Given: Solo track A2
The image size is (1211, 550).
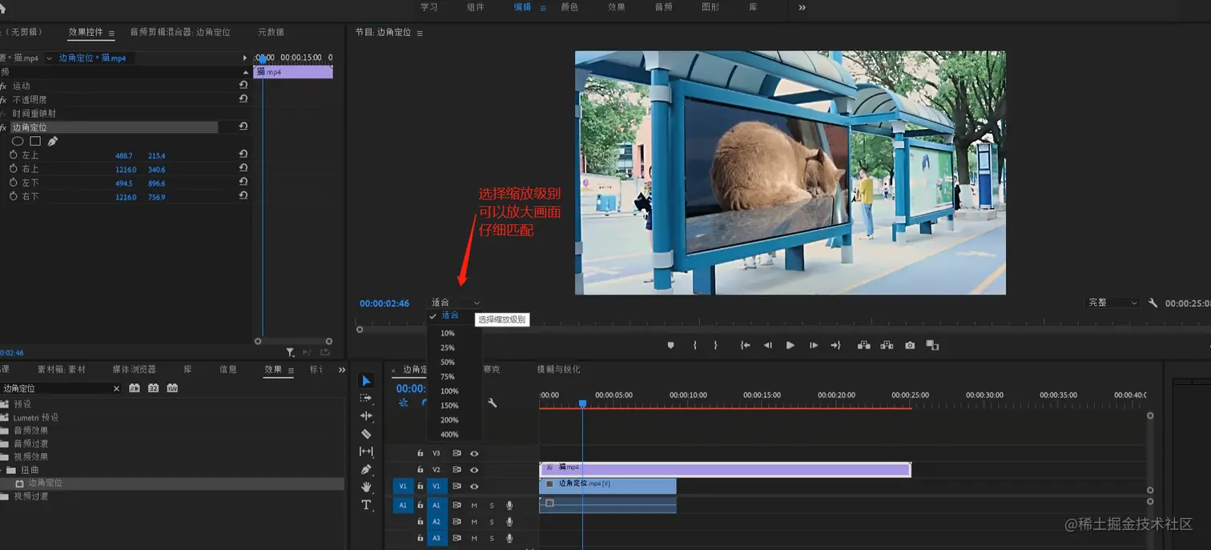Looking at the screenshot, I should [x=492, y=521].
